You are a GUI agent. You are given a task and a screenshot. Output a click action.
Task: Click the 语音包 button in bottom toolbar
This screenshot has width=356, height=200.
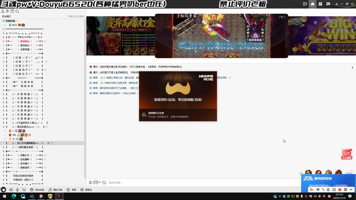coord(86,190)
